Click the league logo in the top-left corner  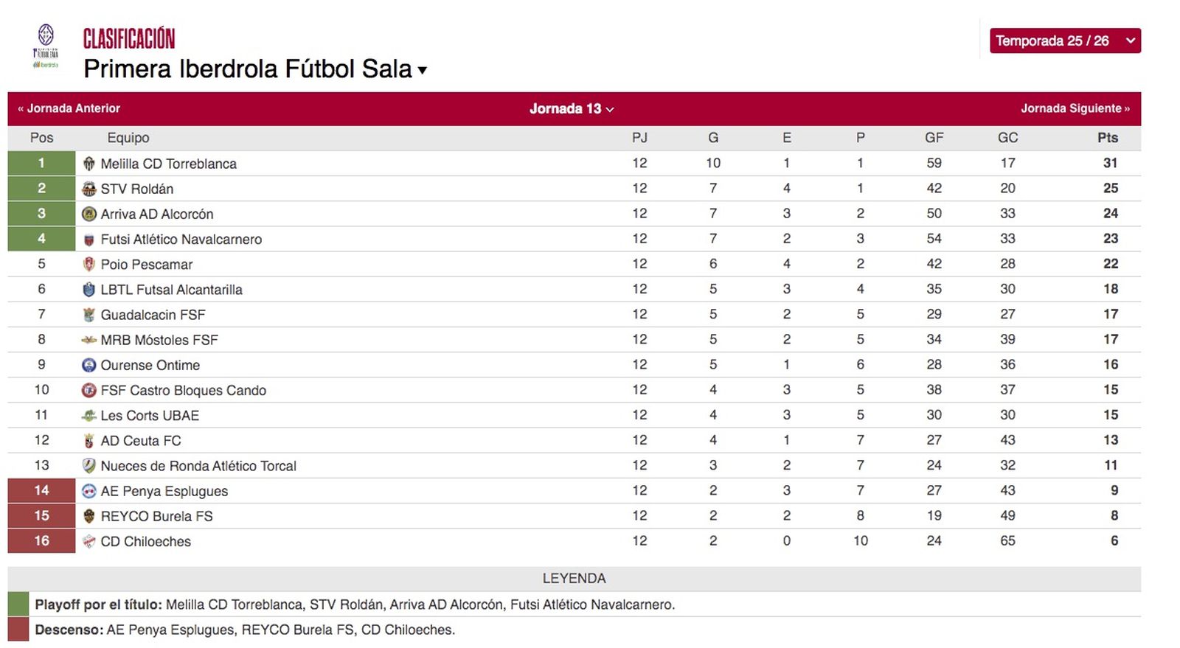tap(46, 46)
